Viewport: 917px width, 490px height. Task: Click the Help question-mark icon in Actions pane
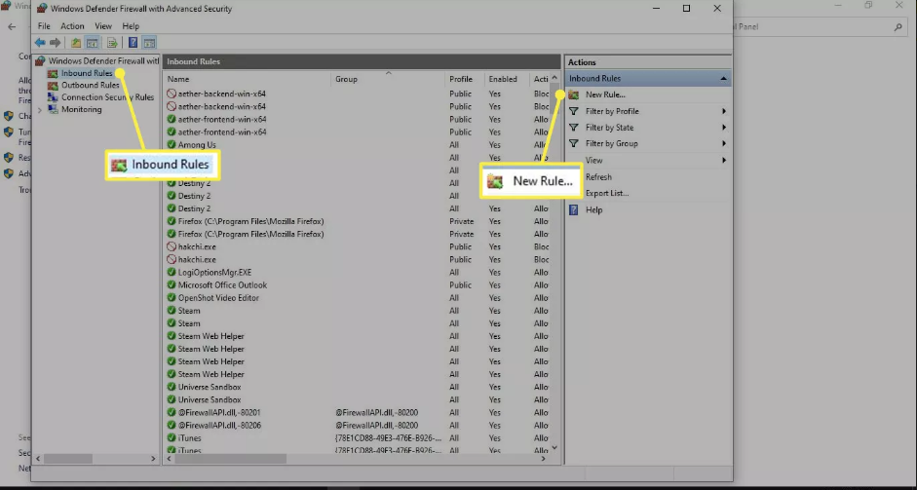[x=574, y=209]
